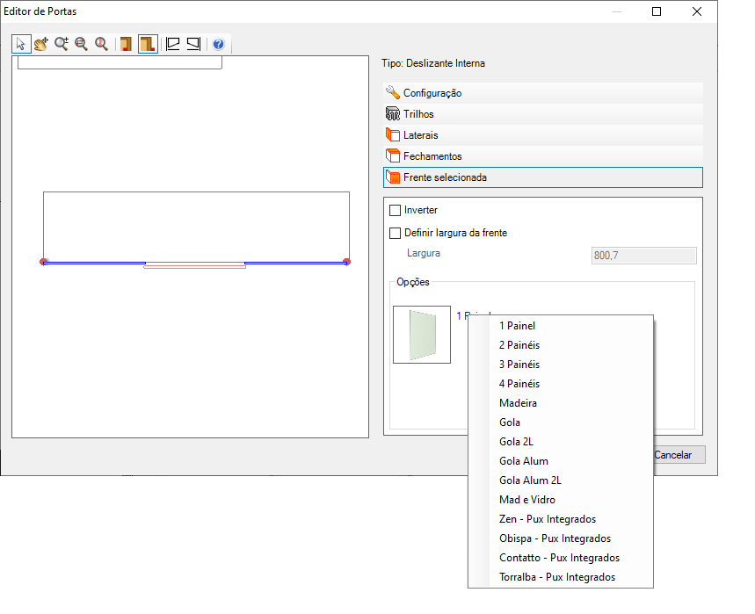Click the zoom in/out magnifier
Image resolution: width=755 pixels, height=614 pixels.
tap(62, 44)
